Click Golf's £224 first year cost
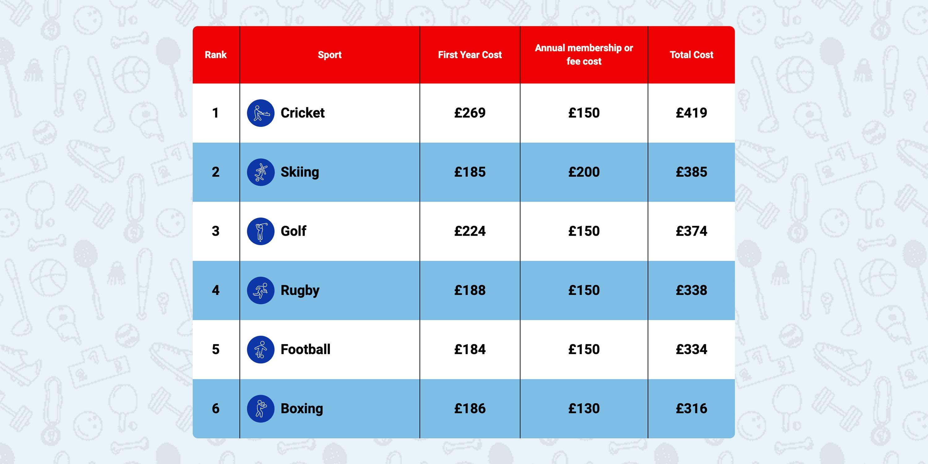Viewport: 928px width, 464px height. click(x=469, y=231)
